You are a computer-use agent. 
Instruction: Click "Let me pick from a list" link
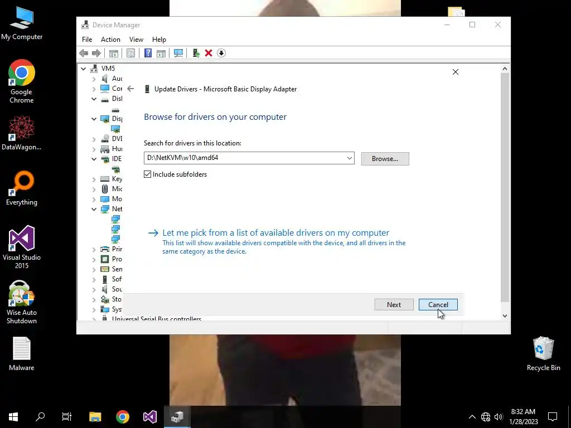(x=275, y=232)
